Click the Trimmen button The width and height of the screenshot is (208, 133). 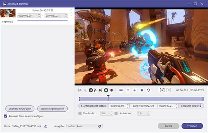192,126
